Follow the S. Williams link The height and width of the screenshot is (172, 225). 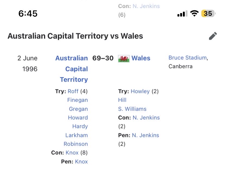point(132,109)
